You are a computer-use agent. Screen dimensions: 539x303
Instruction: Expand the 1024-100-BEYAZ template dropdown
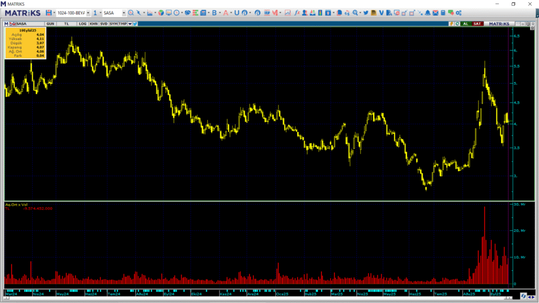pos(88,13)
